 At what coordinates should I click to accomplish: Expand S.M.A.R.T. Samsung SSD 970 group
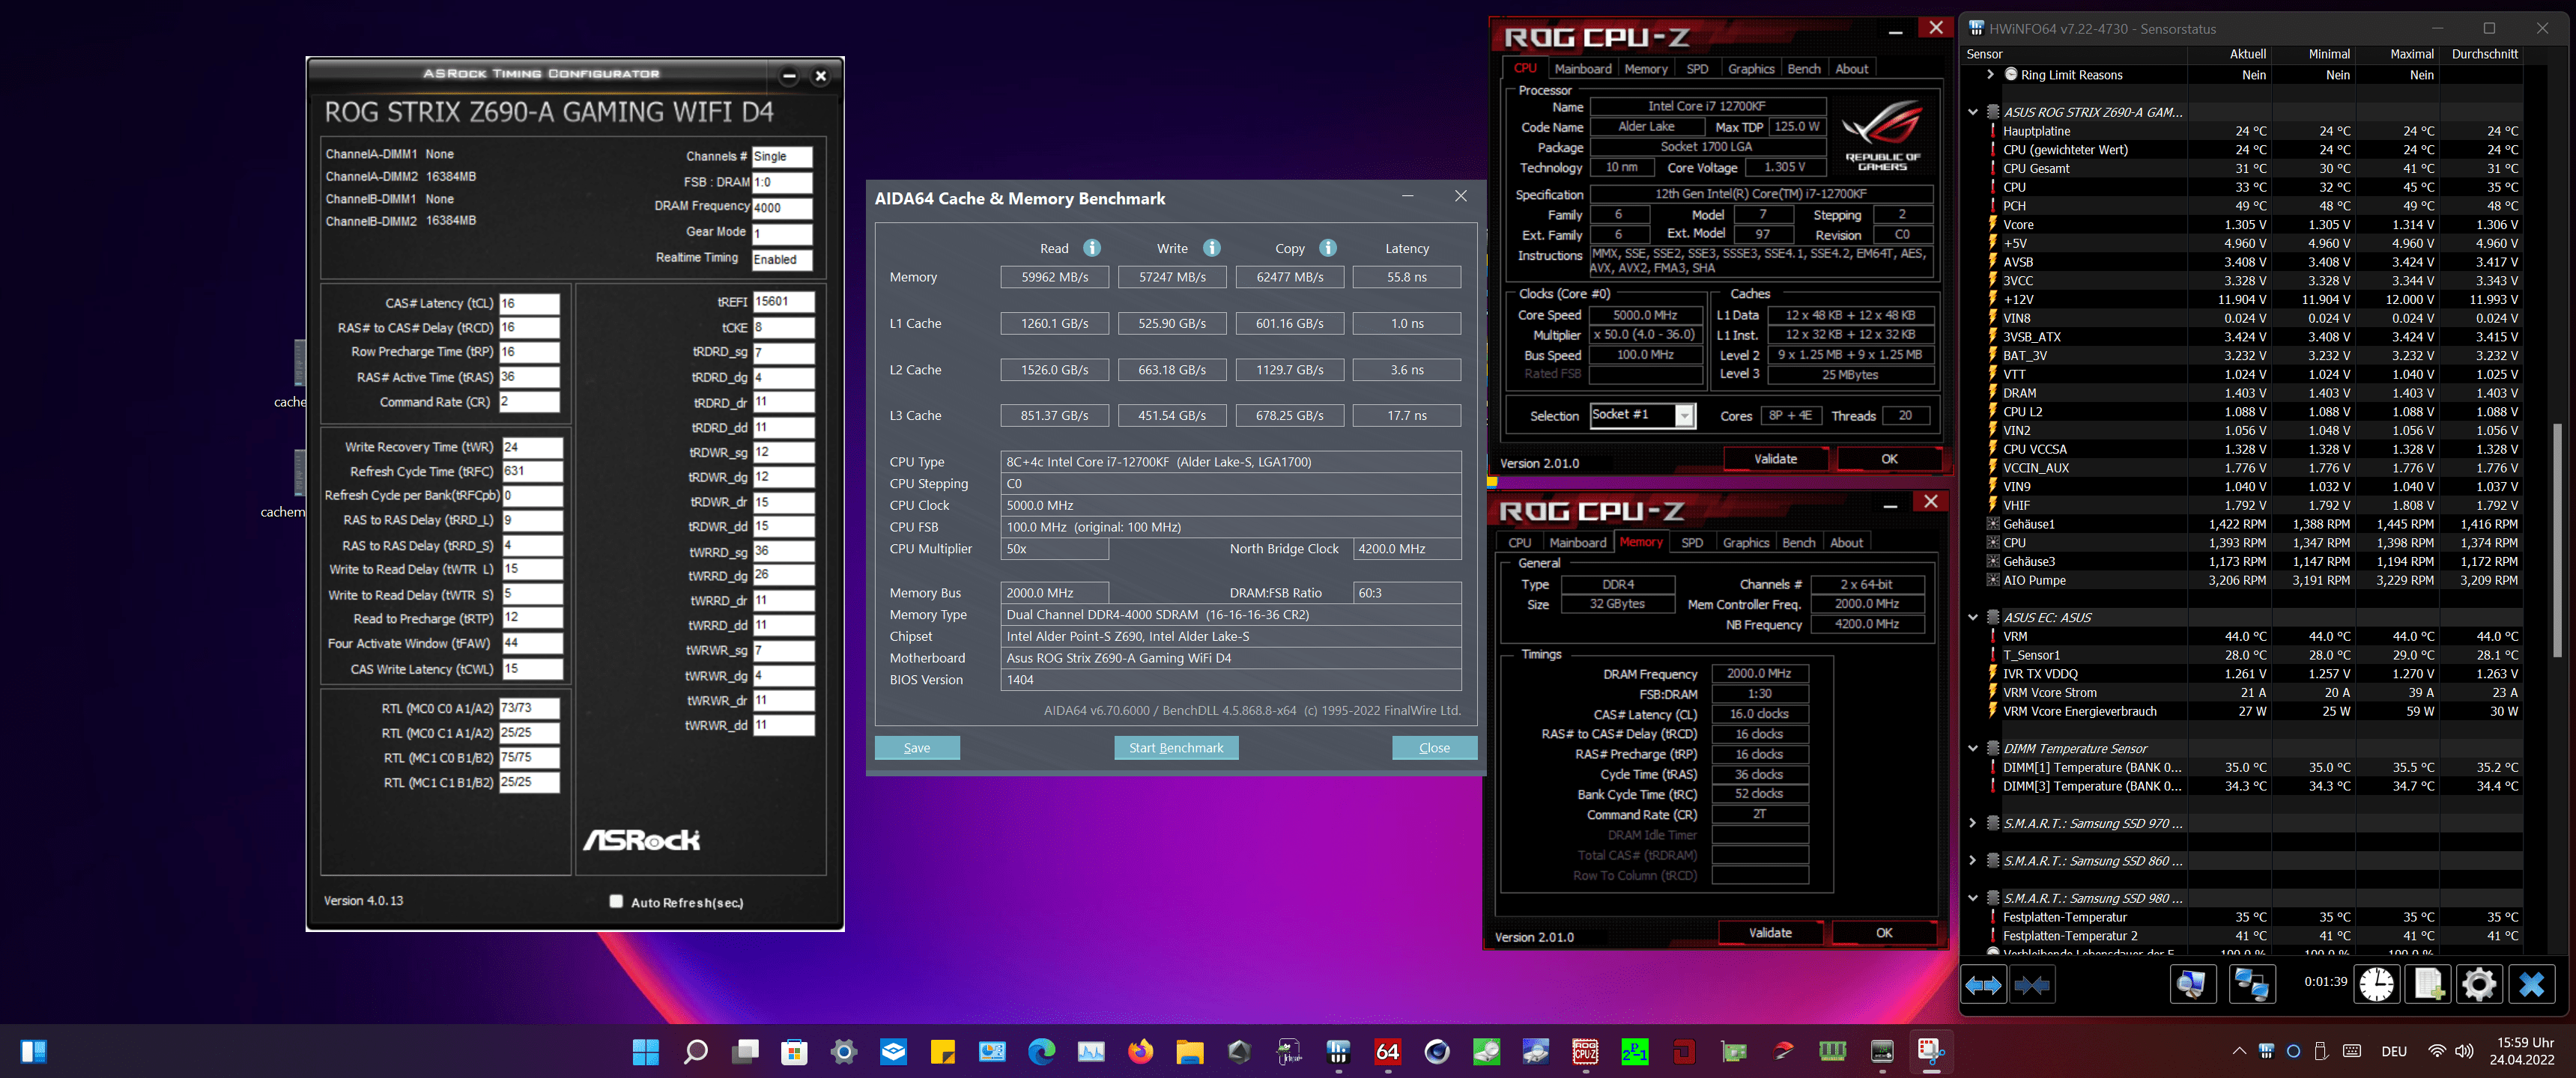[1973, 823]
